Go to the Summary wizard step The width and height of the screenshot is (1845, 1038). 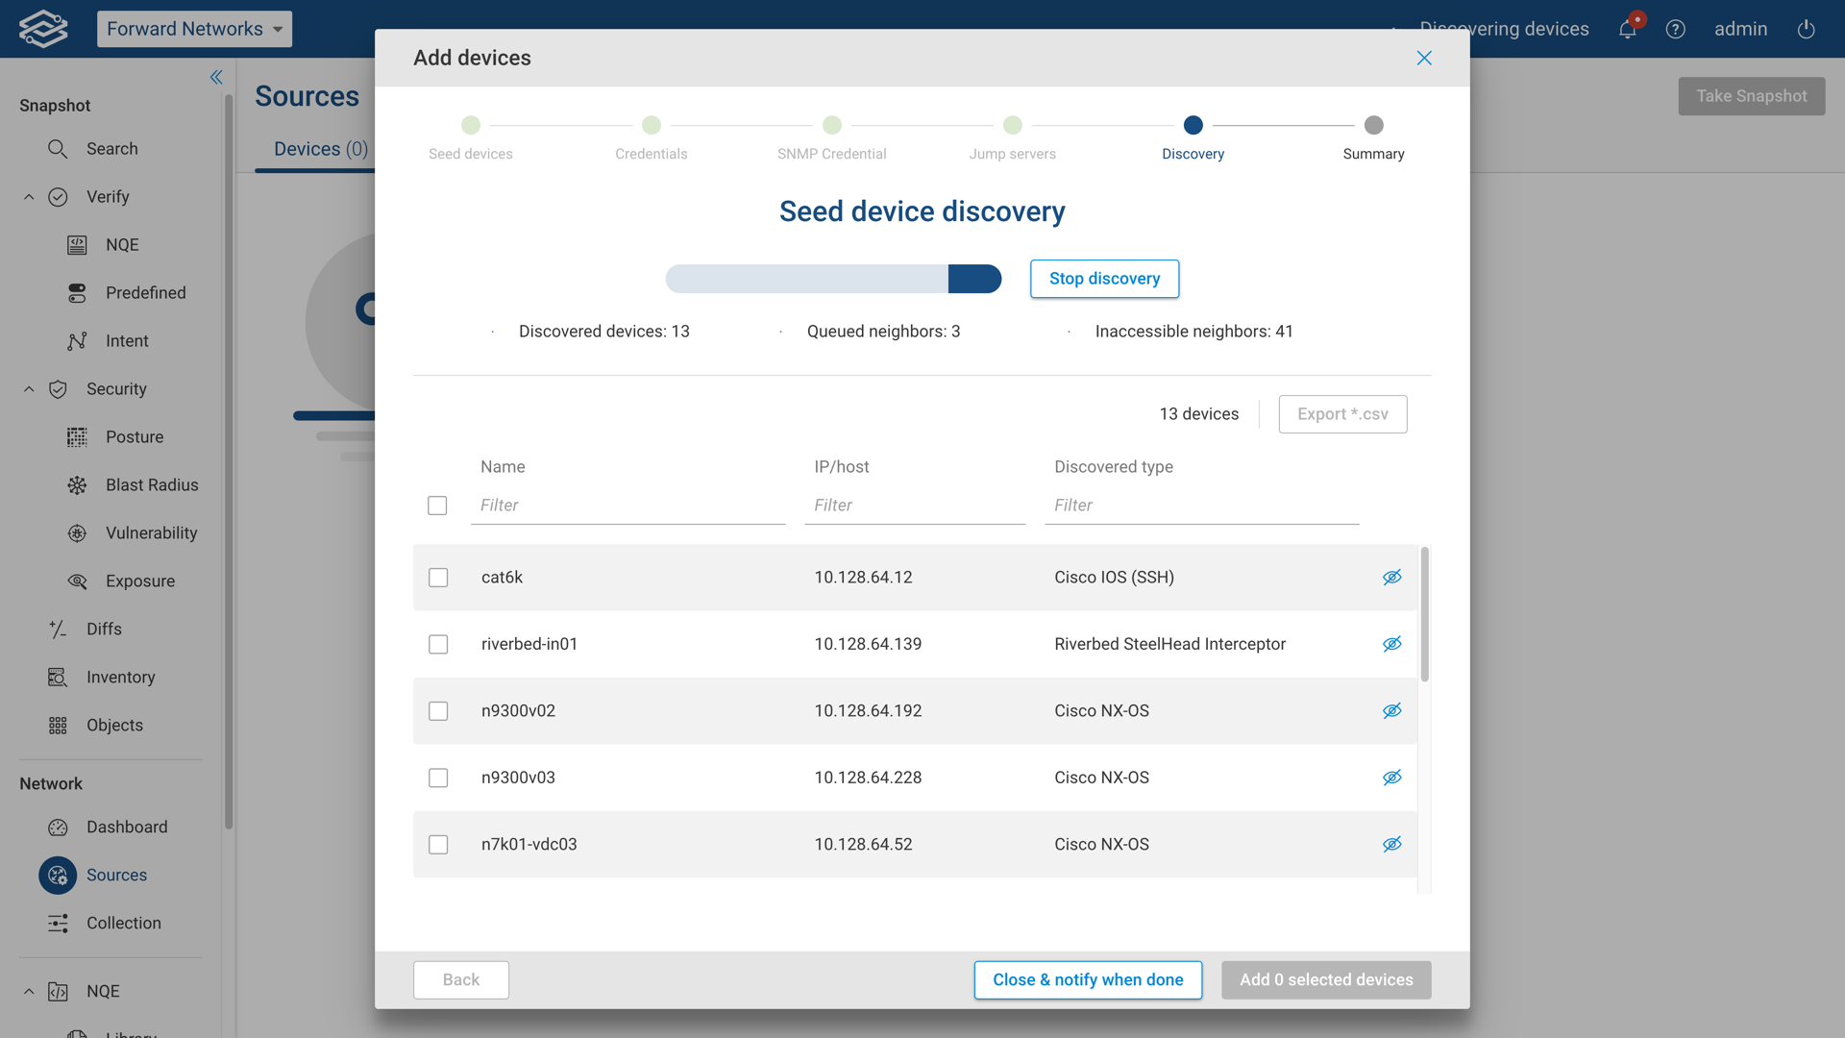tap(1373, 126)
